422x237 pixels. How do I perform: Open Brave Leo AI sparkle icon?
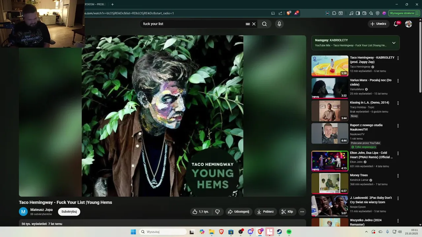tap(371, 13)
